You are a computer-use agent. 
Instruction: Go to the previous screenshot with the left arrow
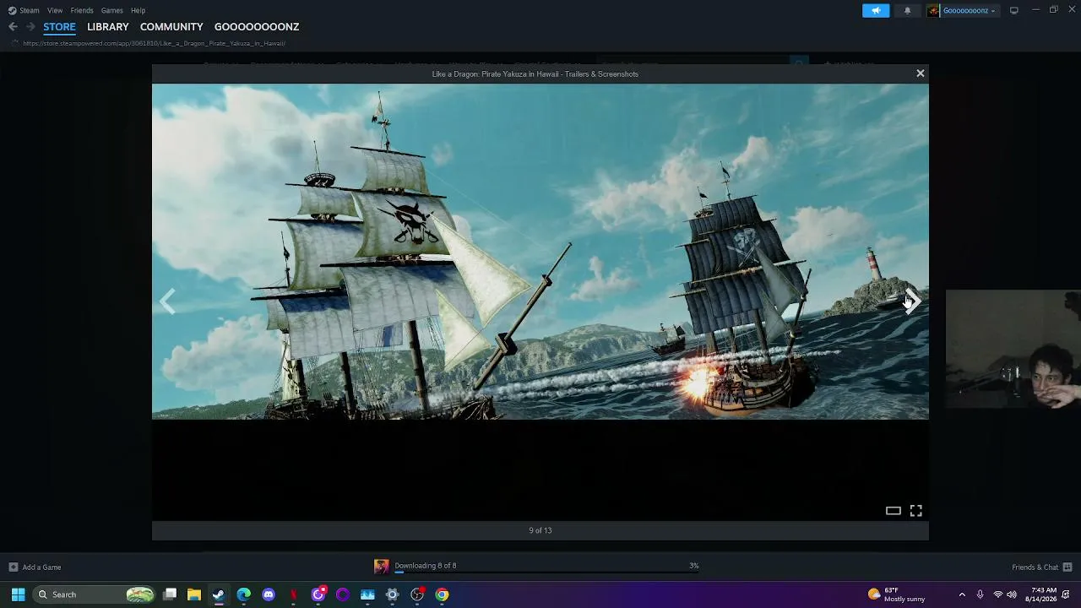click(168, 301)
